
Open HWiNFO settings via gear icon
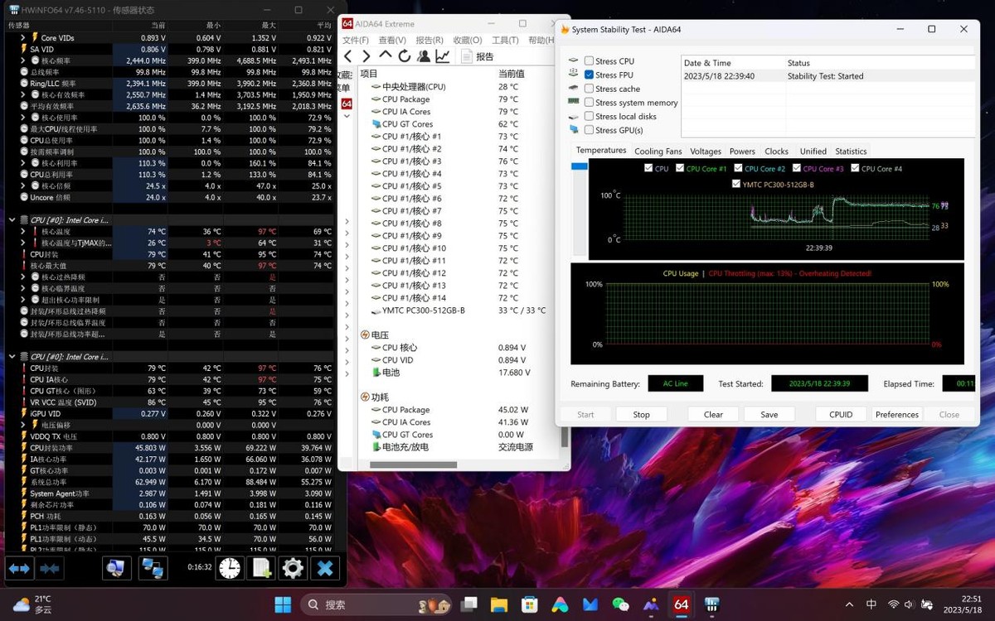(x=292, y=569)
